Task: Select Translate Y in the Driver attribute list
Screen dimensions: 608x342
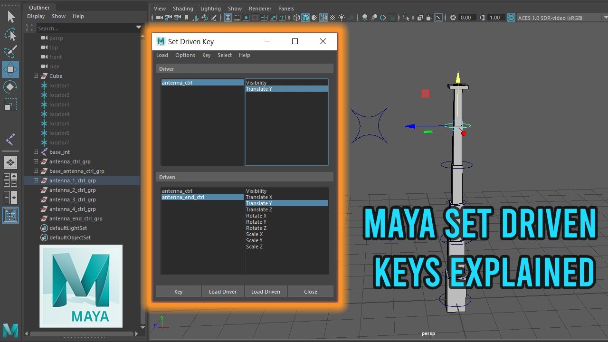Action: [x=286, y=89]
